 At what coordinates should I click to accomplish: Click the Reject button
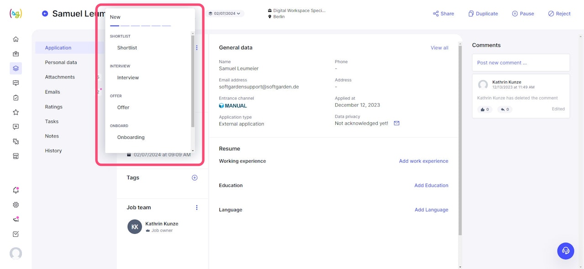click(559, 14)
